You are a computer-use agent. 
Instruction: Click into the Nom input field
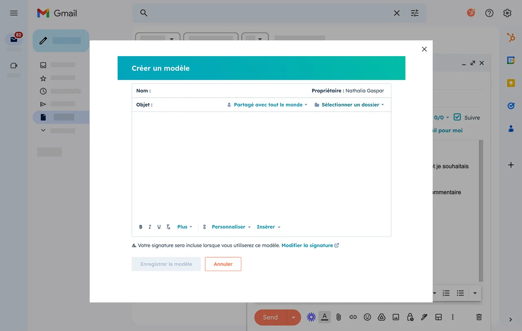[228, 91]
